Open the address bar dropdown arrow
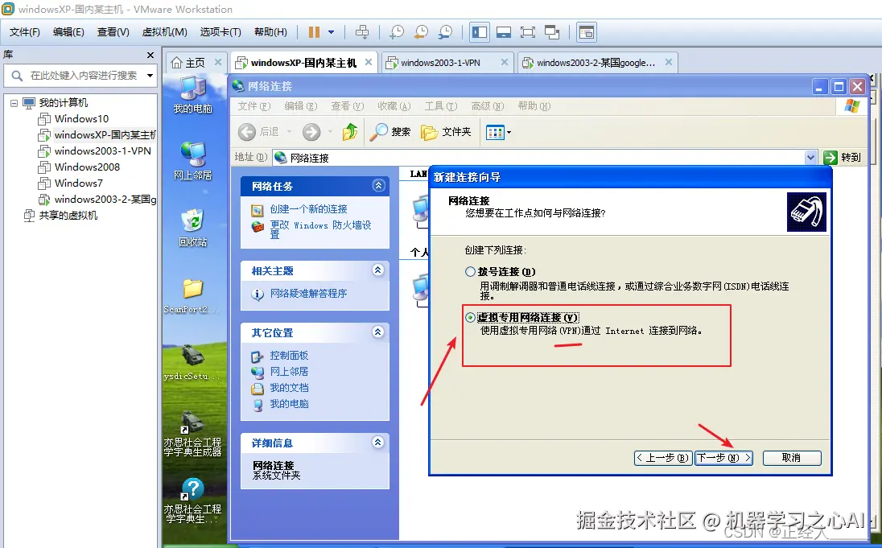The height and width of the screenshot is (548, 882). click(x=810, y=158)
